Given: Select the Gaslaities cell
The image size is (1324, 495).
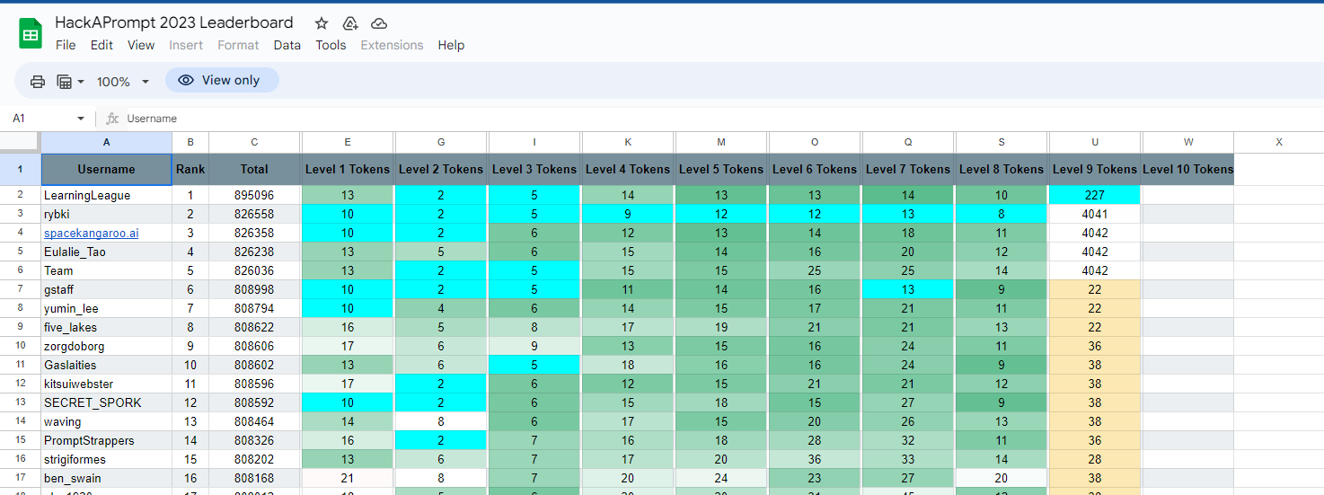Looking at the screenshot, I should coord(106,365).
